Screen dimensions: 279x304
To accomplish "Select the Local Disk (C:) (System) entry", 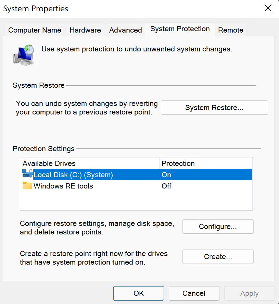I will click(x=73, y=175).
